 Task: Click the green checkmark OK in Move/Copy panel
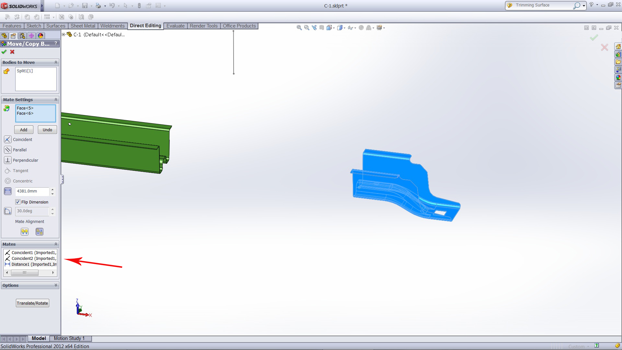[x=4, y=52]
